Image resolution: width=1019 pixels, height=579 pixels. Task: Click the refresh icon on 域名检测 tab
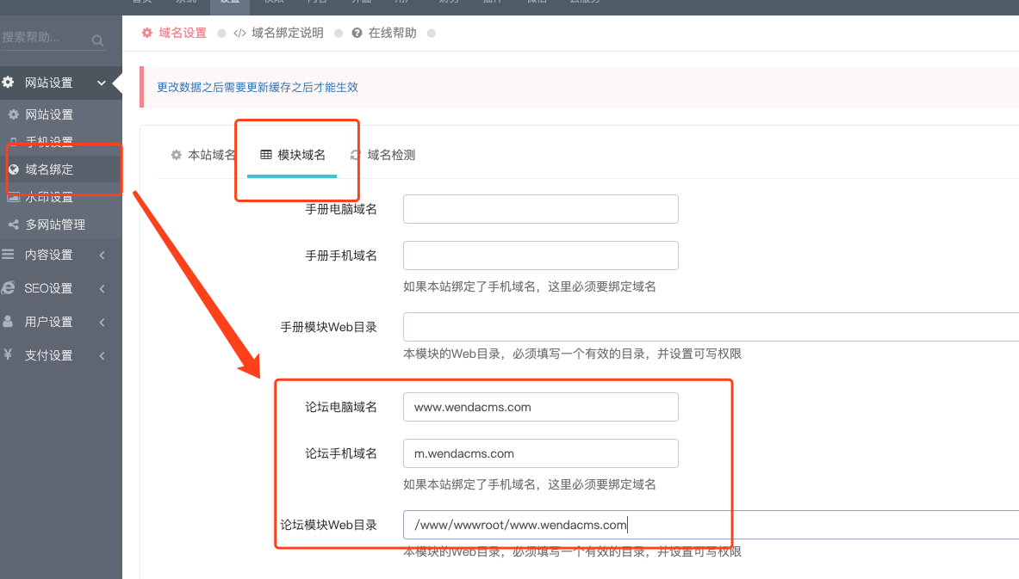coord(356,155)
